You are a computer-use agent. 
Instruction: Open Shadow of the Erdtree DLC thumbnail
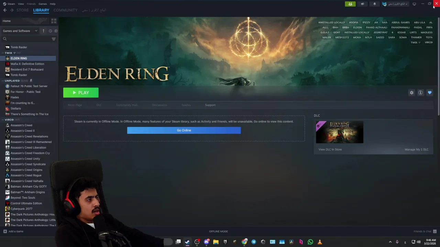point(340,132)
